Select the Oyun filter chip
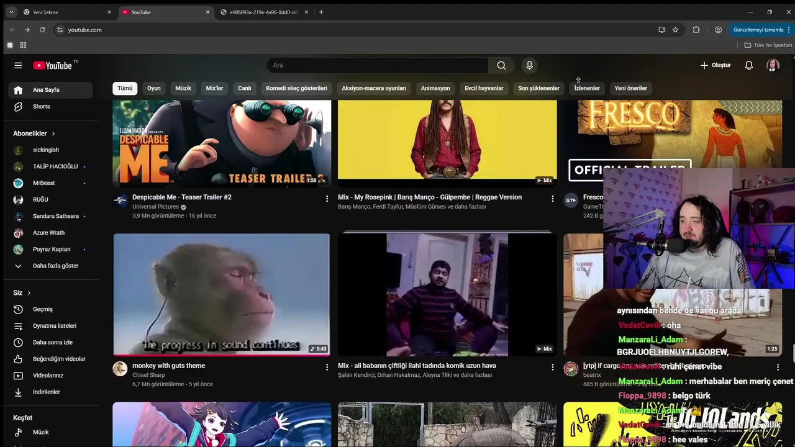This screenshot has width=795, height=447. (153, 88)
